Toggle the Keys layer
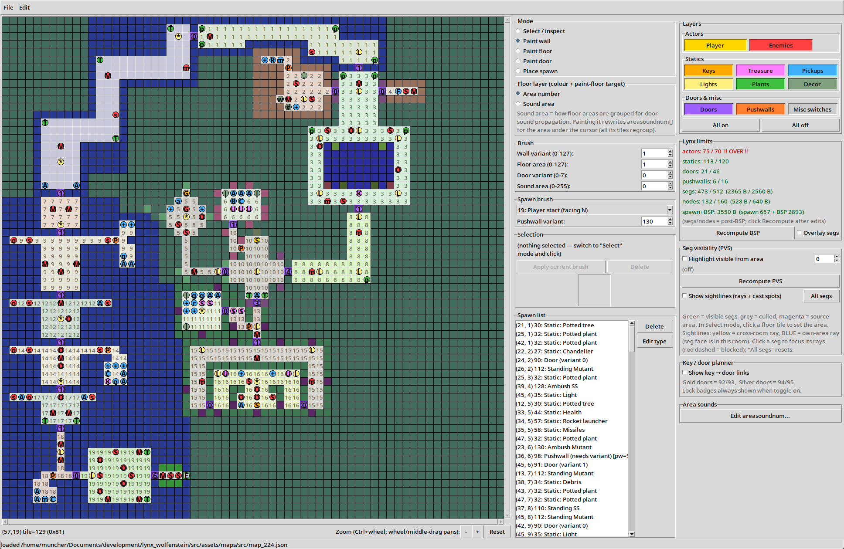Image resolution: width=844 pixels, height=549 pixels. click(708, 71)
